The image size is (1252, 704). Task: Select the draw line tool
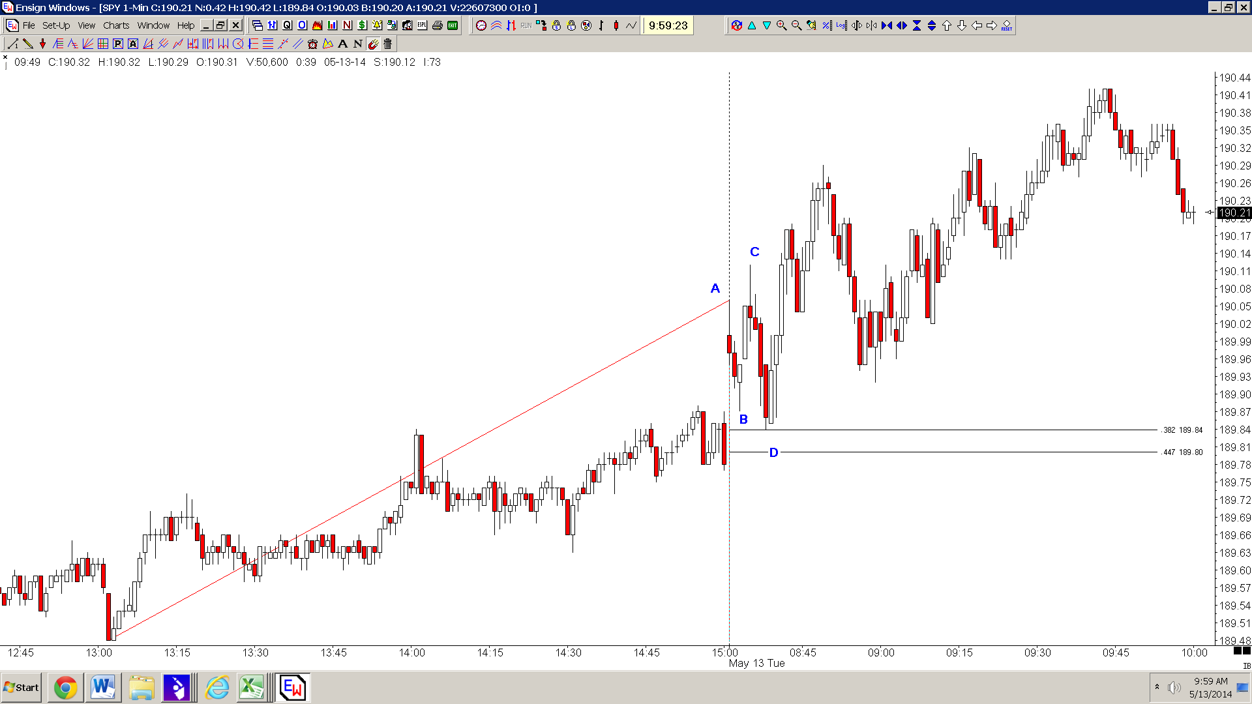click(x=12, y=44)
